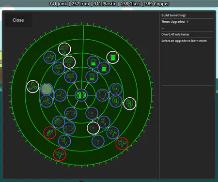
Task: Select the blue double-lightning node
Action: pyautogui.click(x=113, y=133)
